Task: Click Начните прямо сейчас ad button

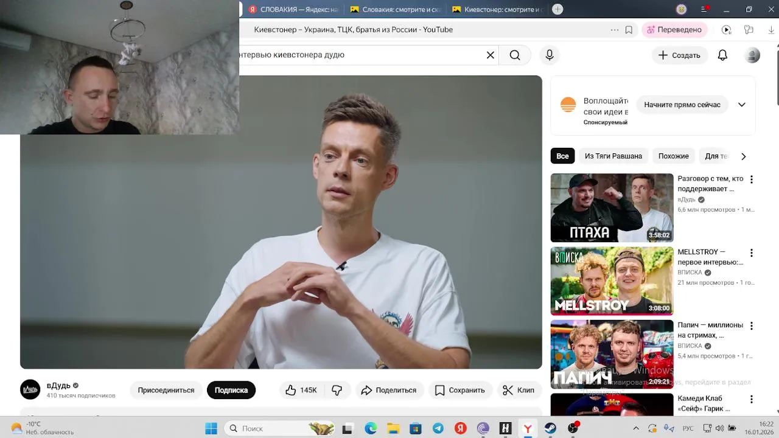Action: (x=682, y=105)
